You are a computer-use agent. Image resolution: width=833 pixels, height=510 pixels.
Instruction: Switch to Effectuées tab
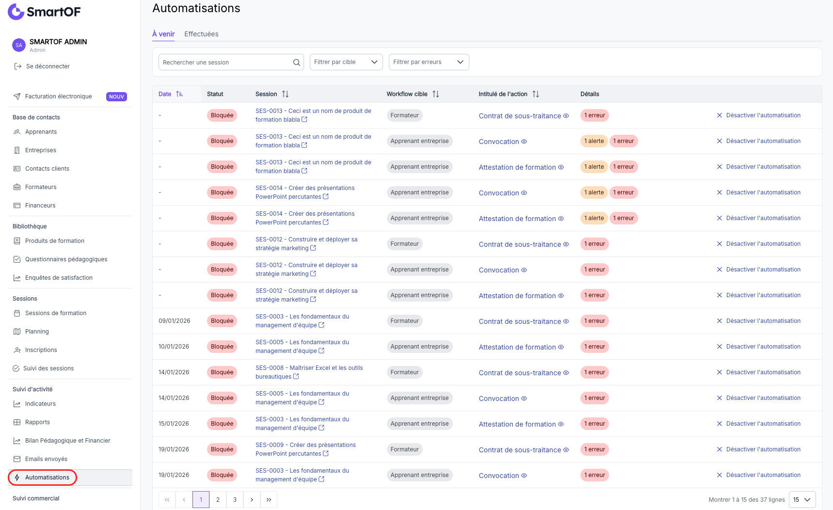[x=201, y=34]
